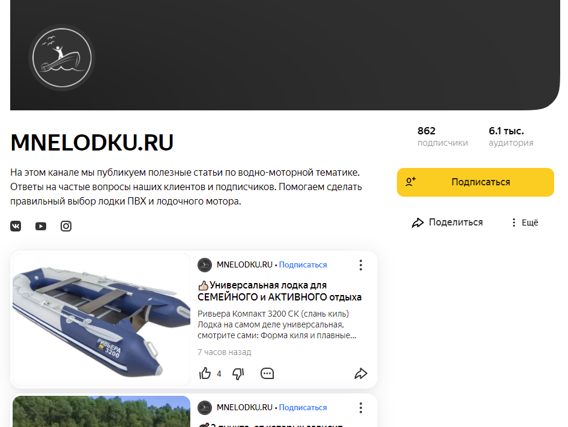568x427 pixels.
Task: Click the 862 подписчики counter
Action: pos(443,136)
